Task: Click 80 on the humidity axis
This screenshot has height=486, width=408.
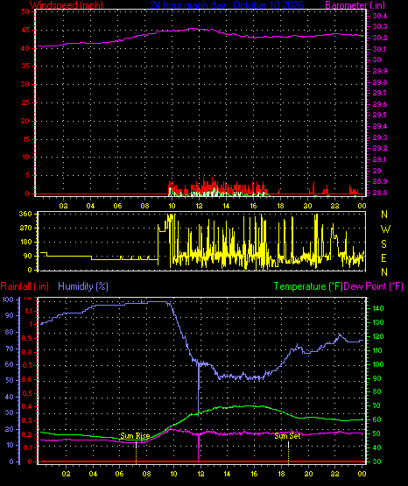Action: point(10,332)
